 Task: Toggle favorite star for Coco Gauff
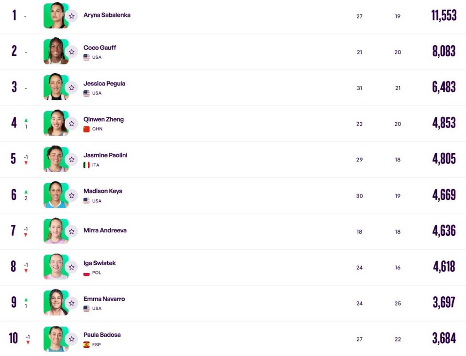pyautogui.click(x=72, y=52)
